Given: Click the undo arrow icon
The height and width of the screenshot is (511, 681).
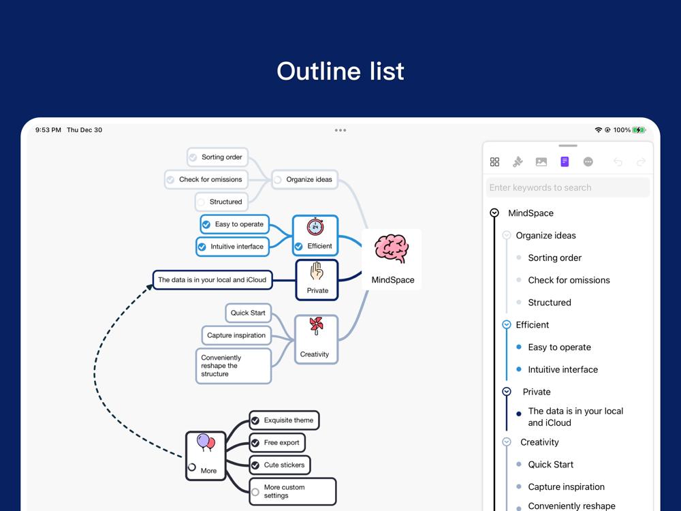Looking at the screenshot, I should click(618, 162).
